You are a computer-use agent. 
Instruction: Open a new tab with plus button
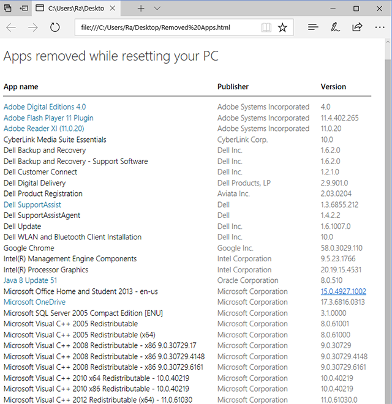click(x=141, y=8)
